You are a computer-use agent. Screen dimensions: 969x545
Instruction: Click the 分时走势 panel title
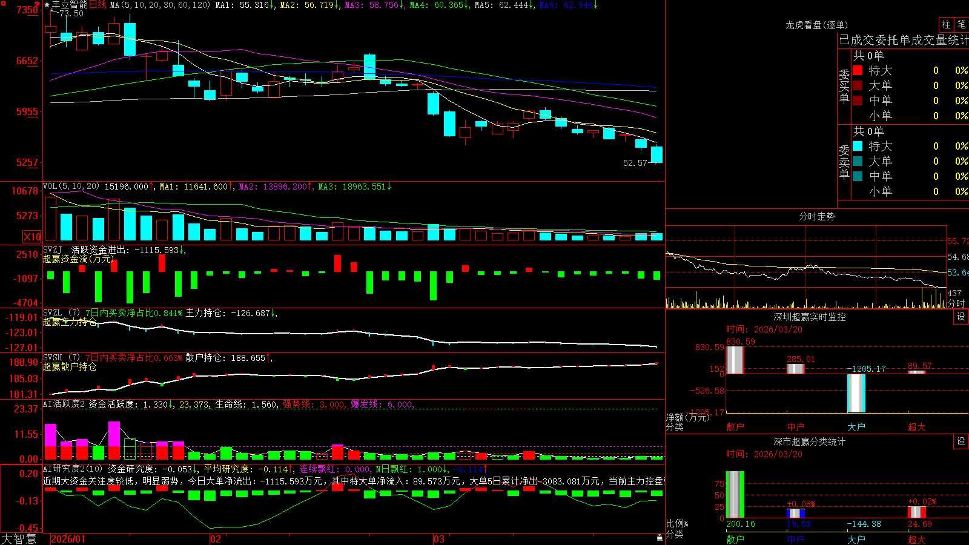[x=816, y=216]
